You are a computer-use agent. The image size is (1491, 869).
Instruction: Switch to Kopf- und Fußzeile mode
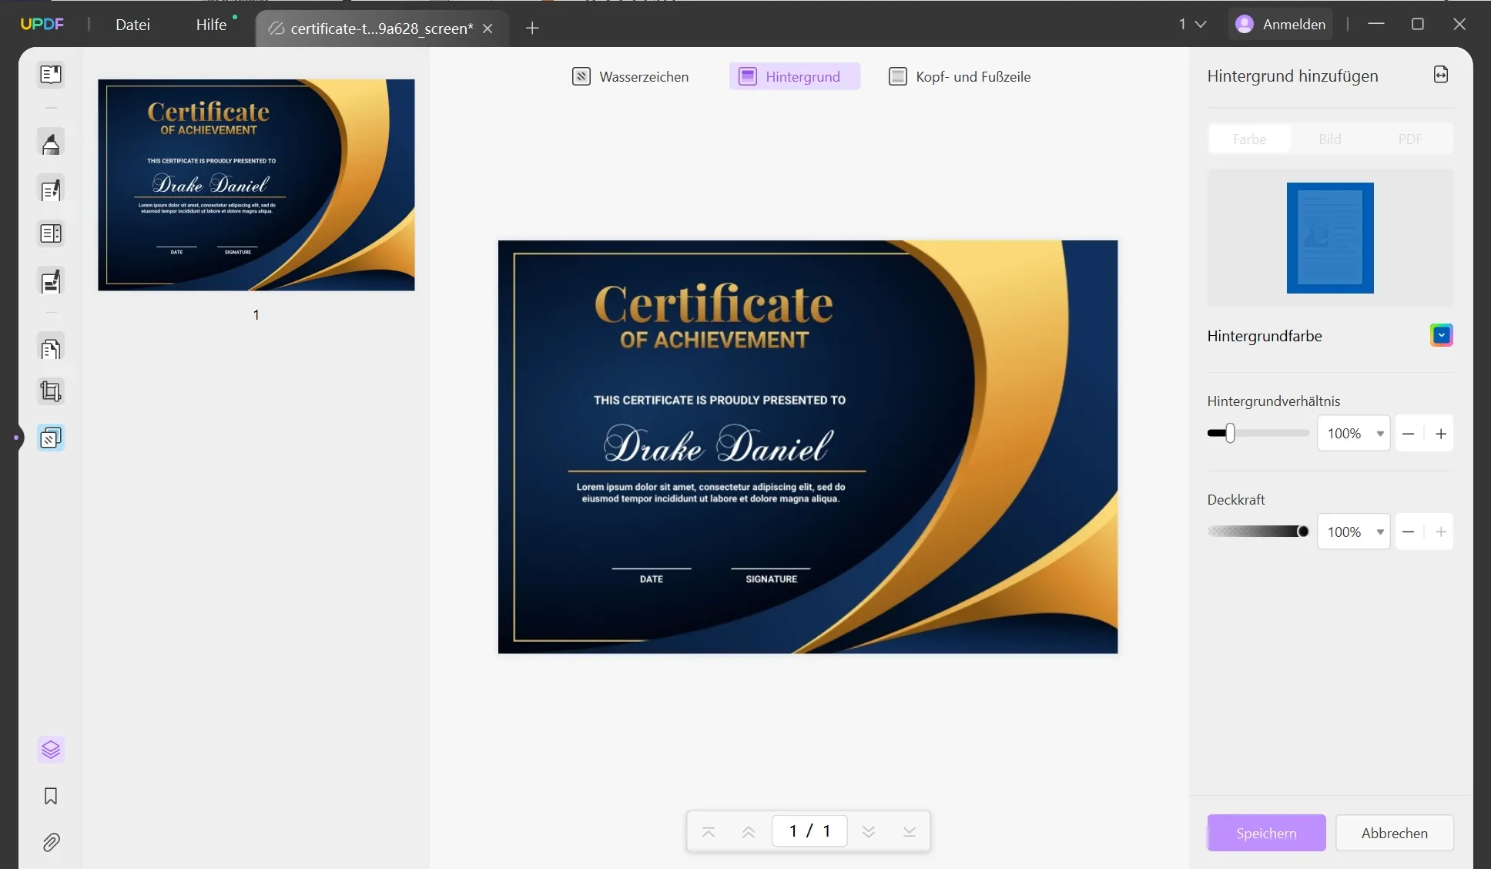point(960,76)
